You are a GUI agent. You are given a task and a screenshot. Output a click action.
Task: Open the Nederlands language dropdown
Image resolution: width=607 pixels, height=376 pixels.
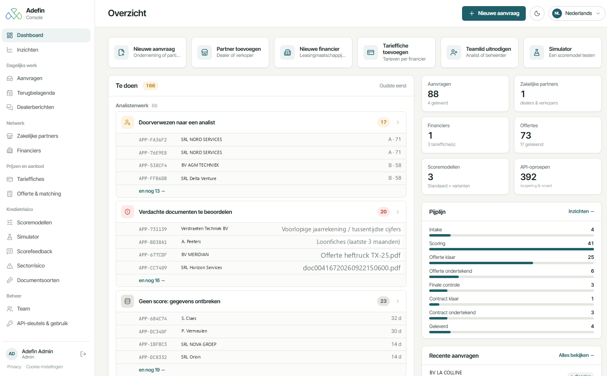tap(577, 13)
